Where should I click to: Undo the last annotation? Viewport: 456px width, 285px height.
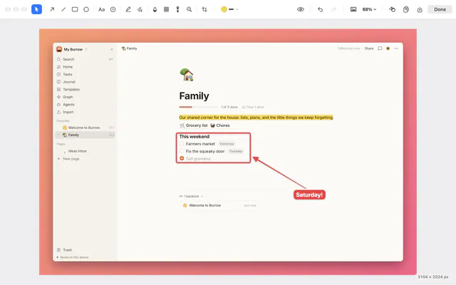click(x=320, y=9)
